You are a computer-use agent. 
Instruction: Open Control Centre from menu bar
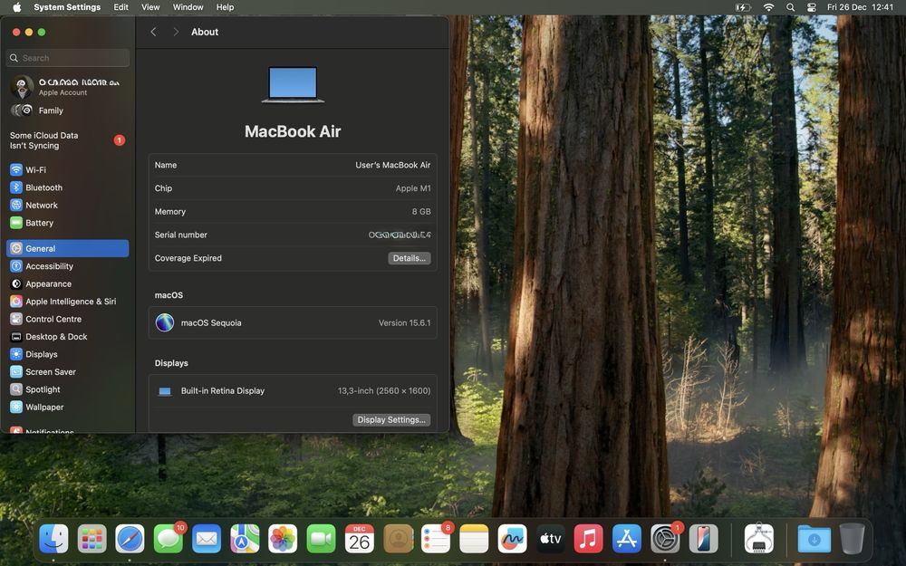click(811, 7)
